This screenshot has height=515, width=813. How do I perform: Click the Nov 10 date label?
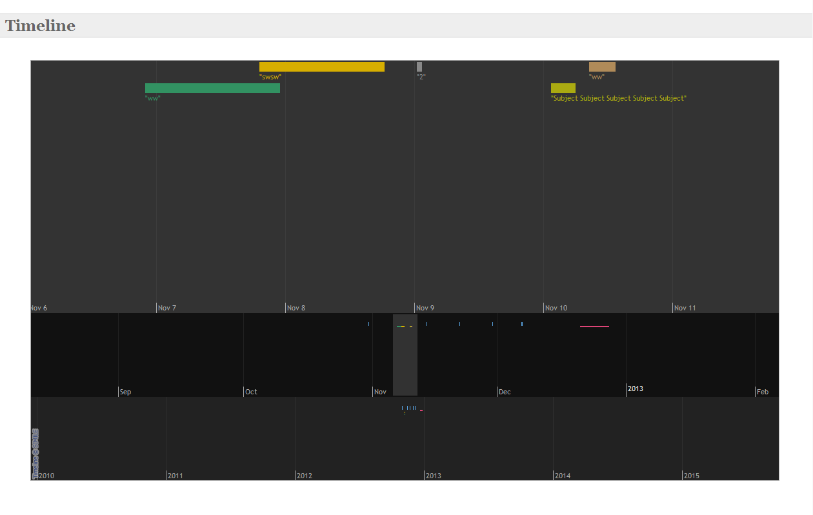click(x=556, y=308)
